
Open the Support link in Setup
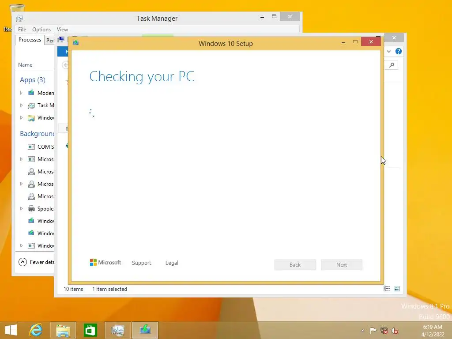point(142,263)
